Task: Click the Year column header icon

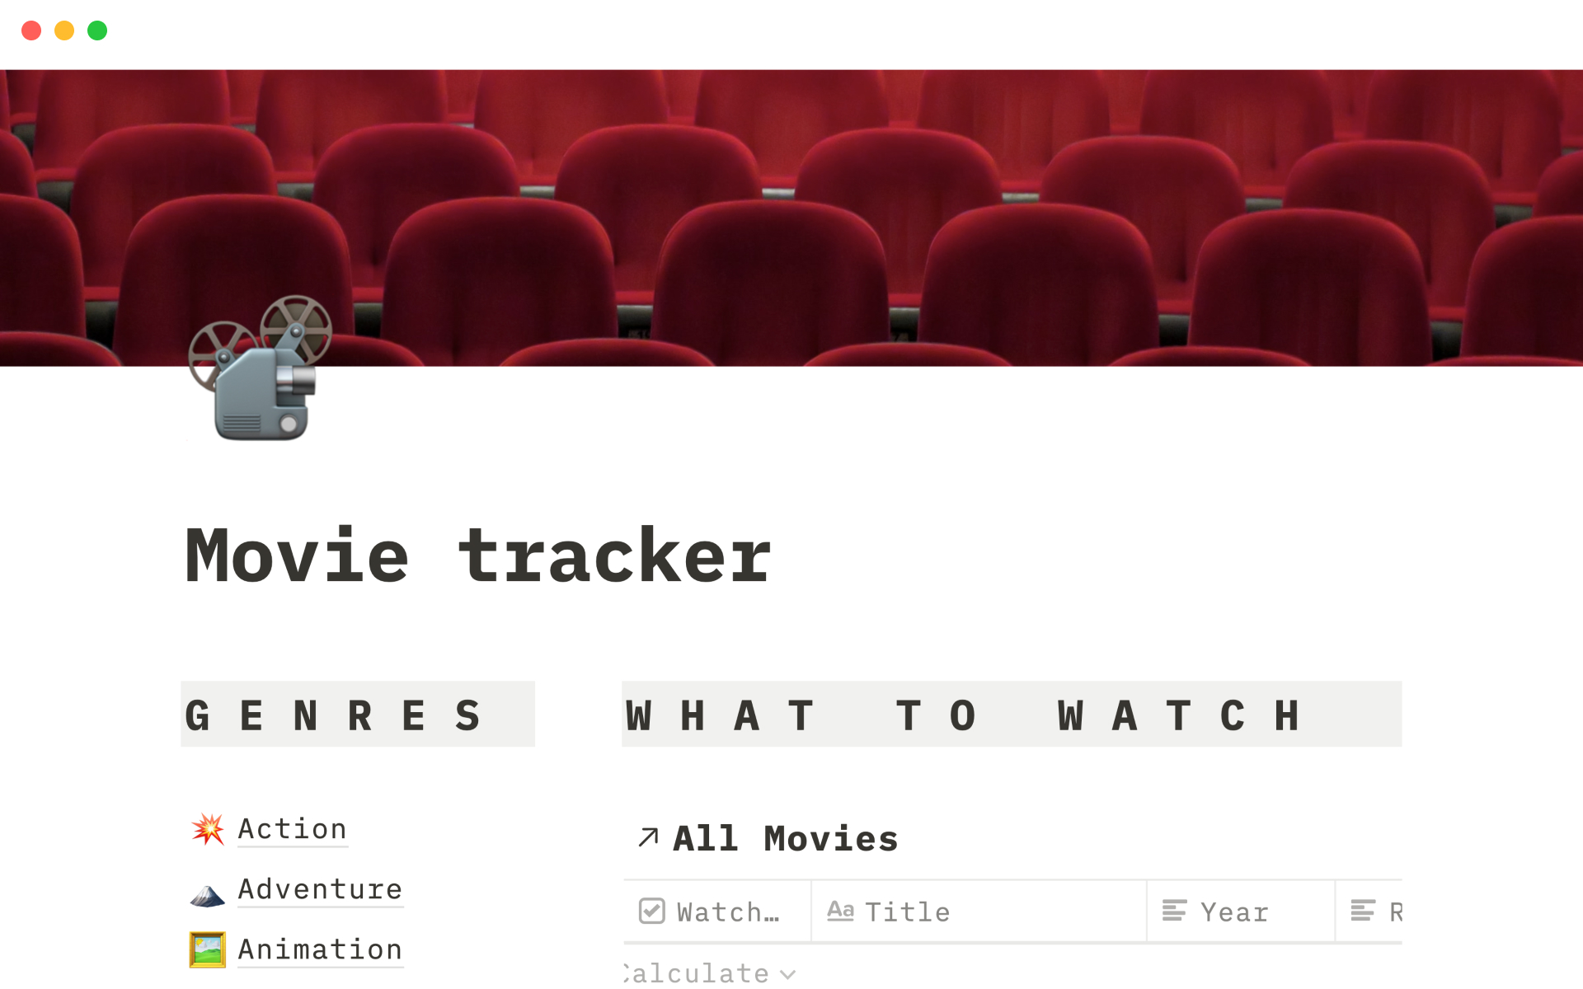Action: click(x=1174, y=912)
